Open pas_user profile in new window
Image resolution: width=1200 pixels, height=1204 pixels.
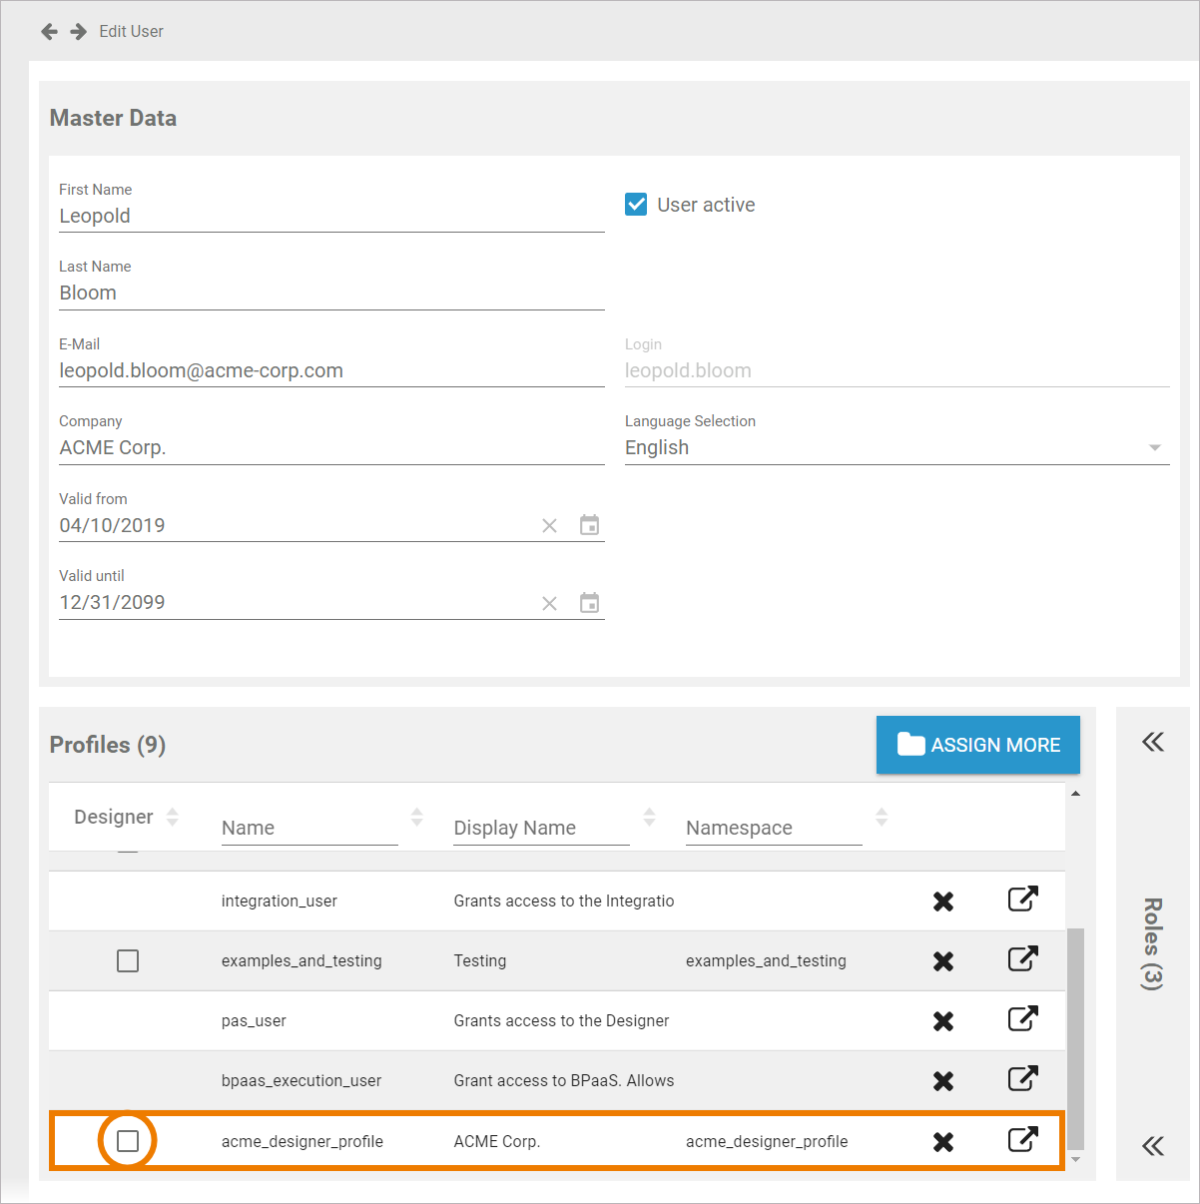1022,1019
